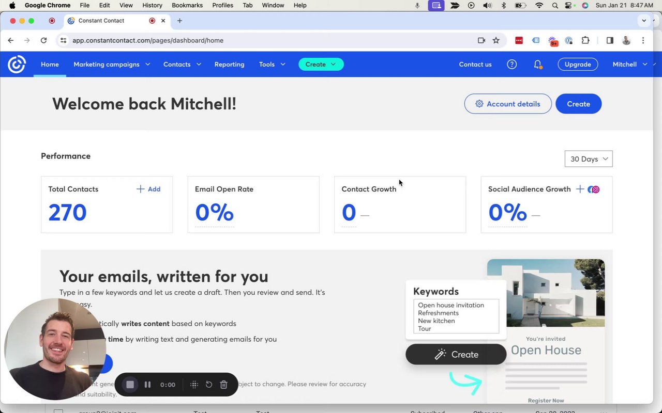The width and height of the screenshot is (662, 413).
Task: Click the dotted grid handle in recorder bar
Action: [194, 385]
